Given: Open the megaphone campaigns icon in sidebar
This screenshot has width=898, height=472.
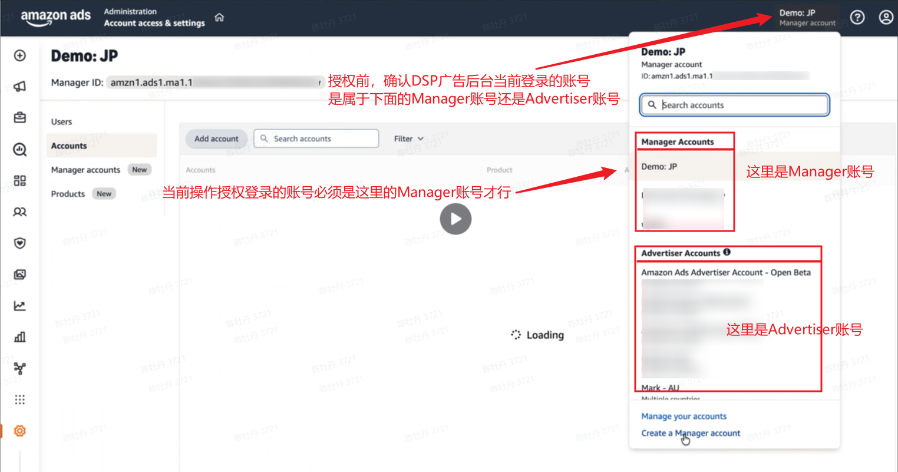Looking at the screenshot, I should point(20,87).
